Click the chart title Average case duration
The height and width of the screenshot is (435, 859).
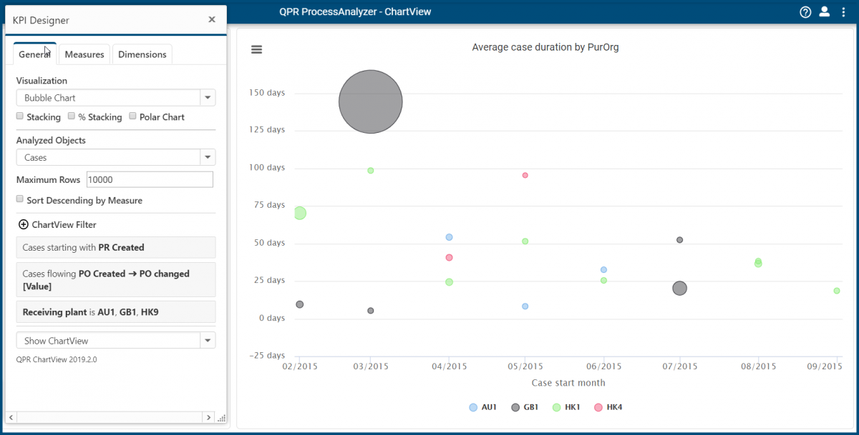pos(545,48)
